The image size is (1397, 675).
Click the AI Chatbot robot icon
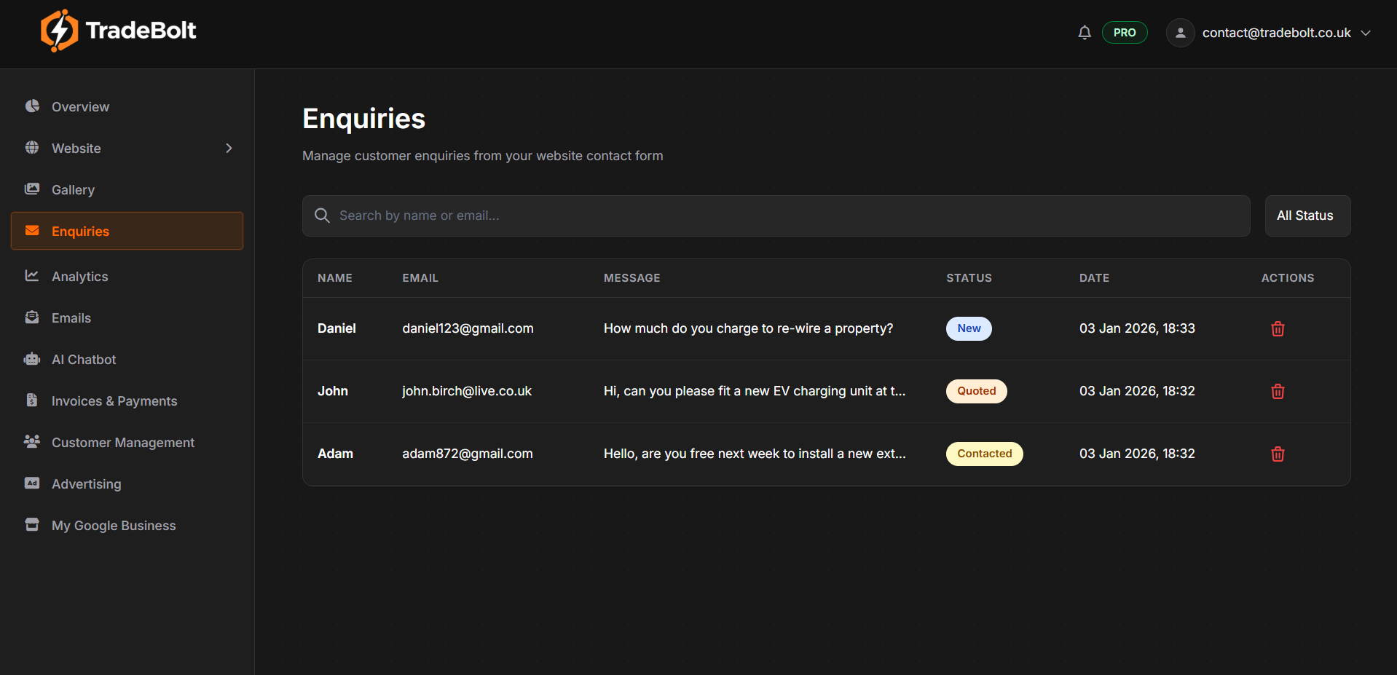32,359
